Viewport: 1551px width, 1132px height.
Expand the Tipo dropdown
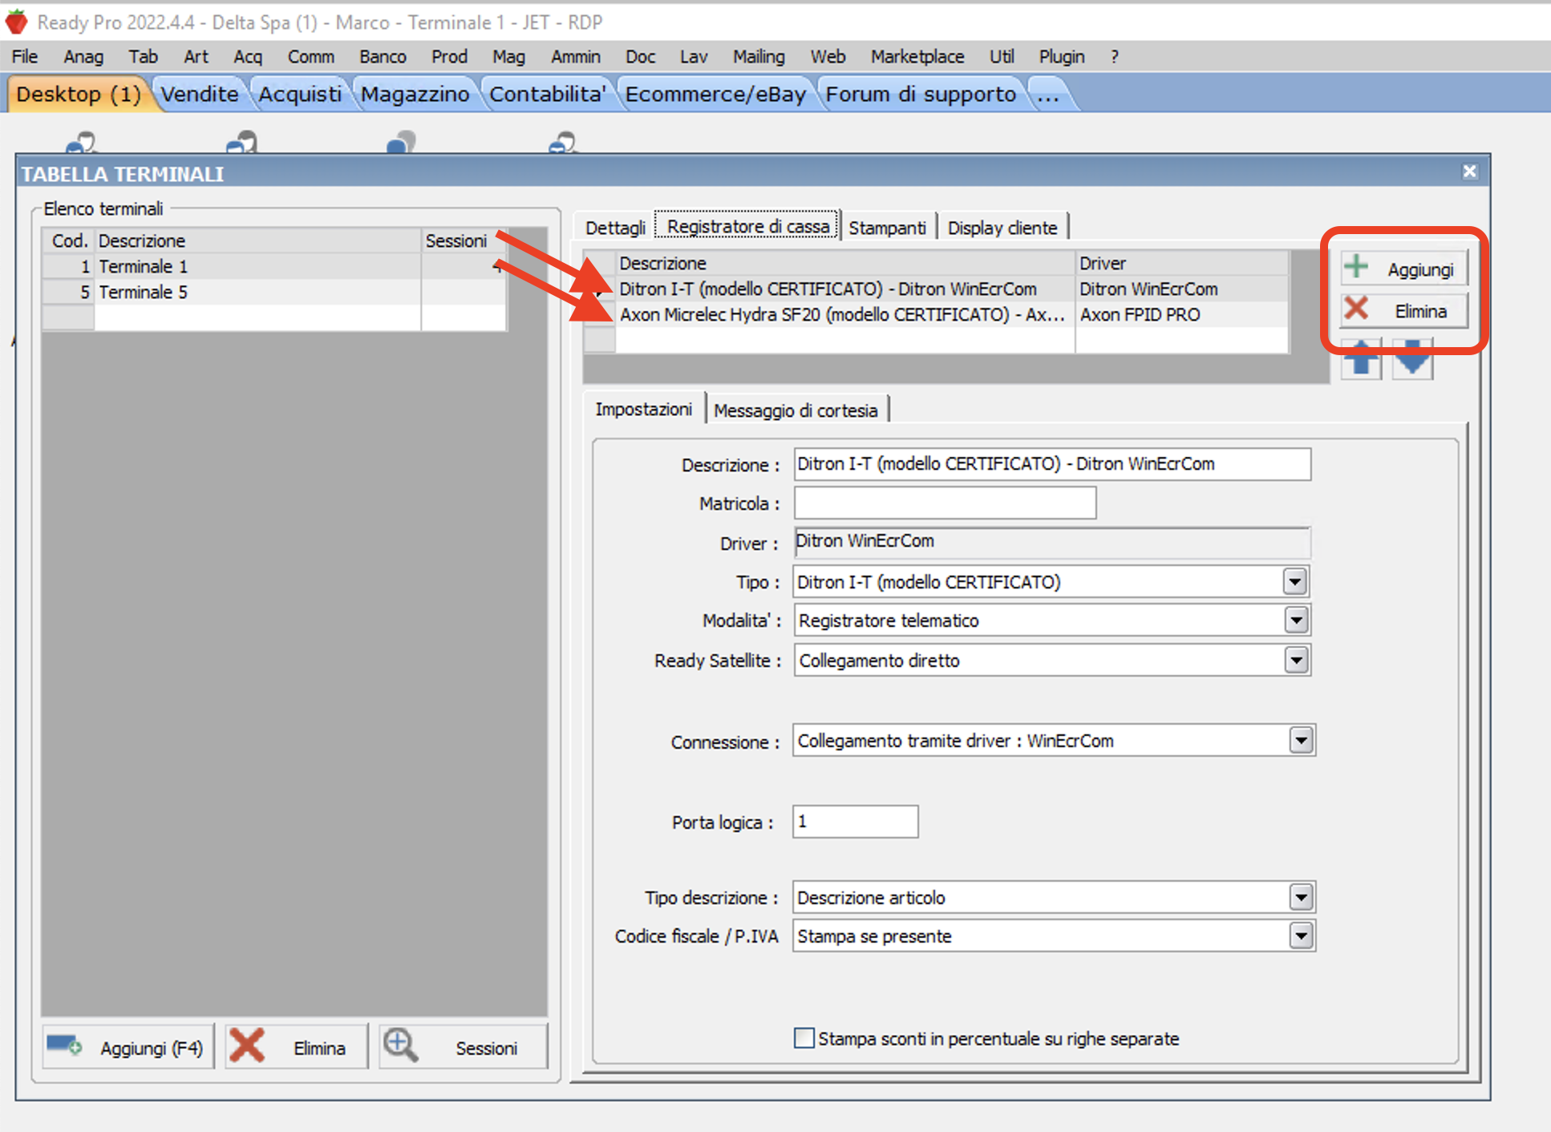[1294, 581]
